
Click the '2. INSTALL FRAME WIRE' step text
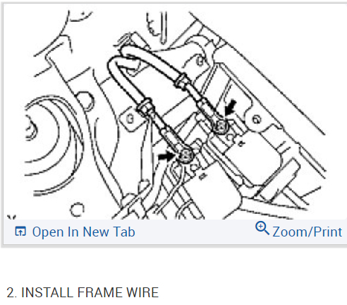83,292
